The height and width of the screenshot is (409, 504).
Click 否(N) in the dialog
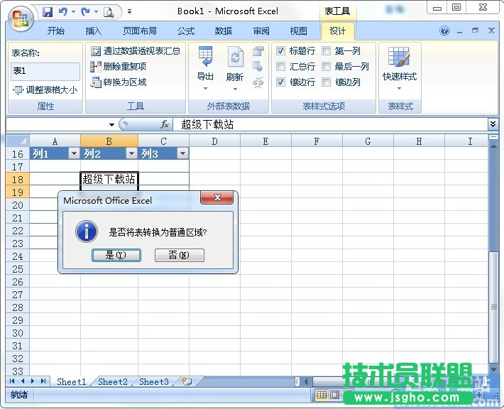179,255
